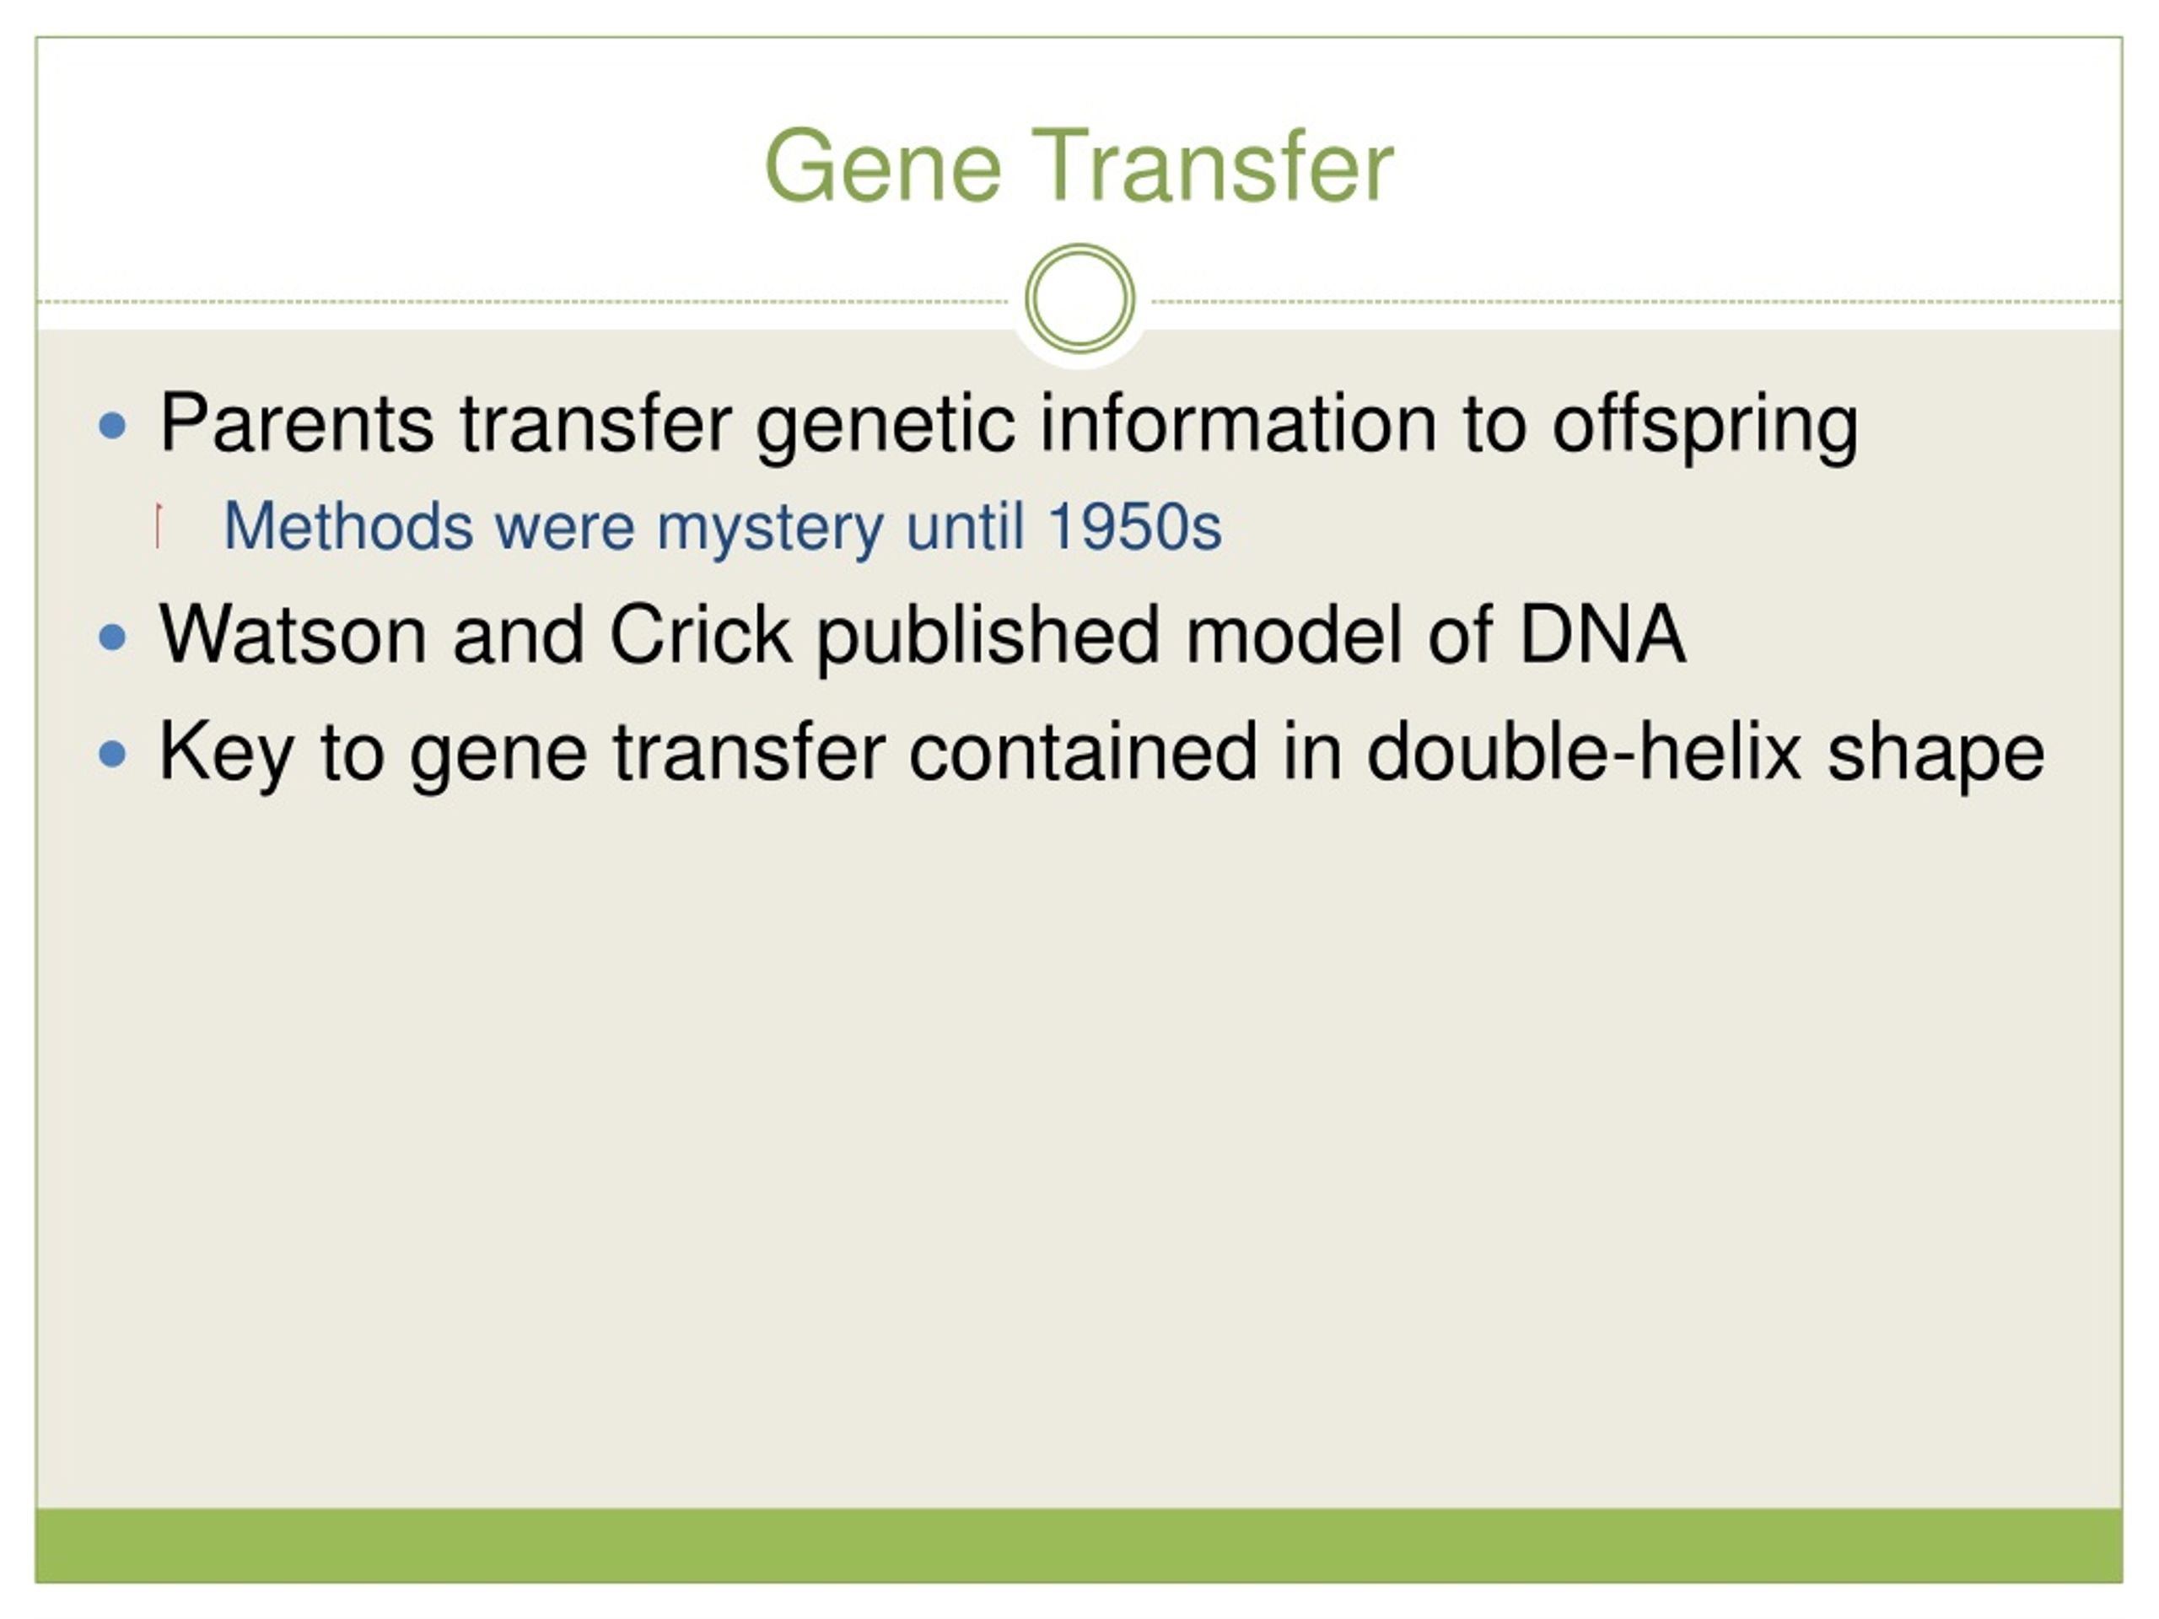Viewport: 2159px width, 1619px height.
Task: Click the word Transfer in the title
Action: click(x=1214, y=166)
